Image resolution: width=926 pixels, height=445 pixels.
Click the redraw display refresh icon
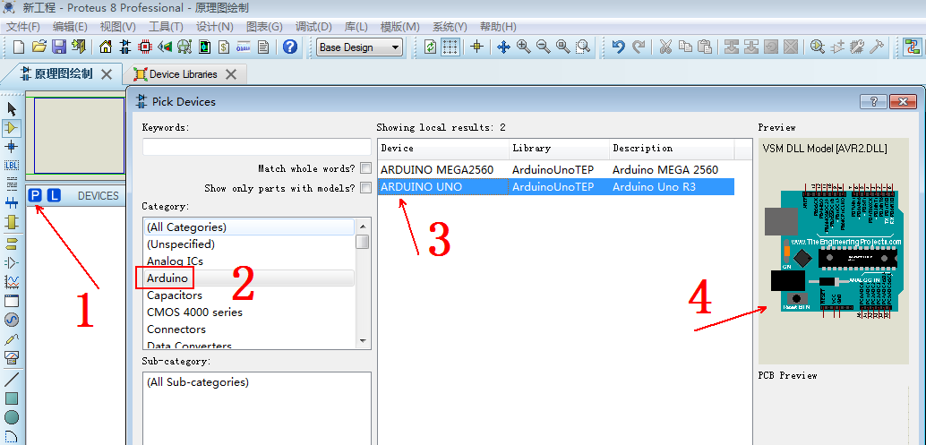point(431,47)
